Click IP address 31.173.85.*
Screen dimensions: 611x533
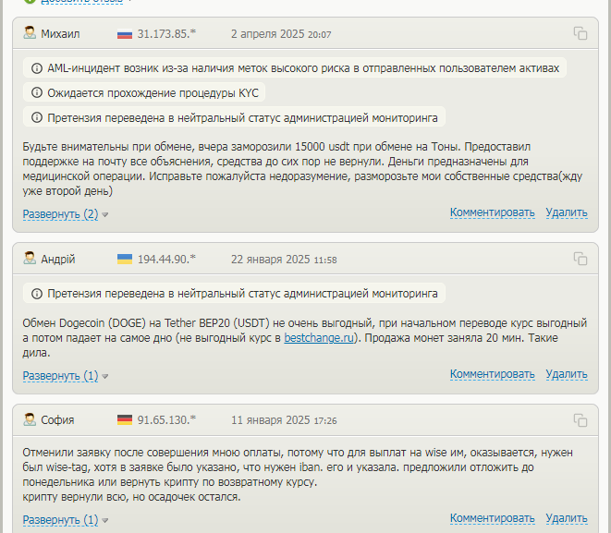166,34
